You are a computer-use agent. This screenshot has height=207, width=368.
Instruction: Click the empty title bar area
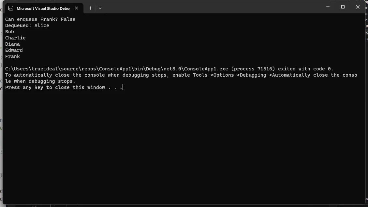212,7
